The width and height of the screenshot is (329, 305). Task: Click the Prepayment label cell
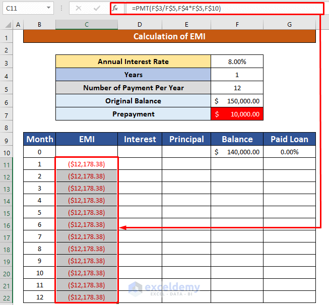click(x=133, y=114)
